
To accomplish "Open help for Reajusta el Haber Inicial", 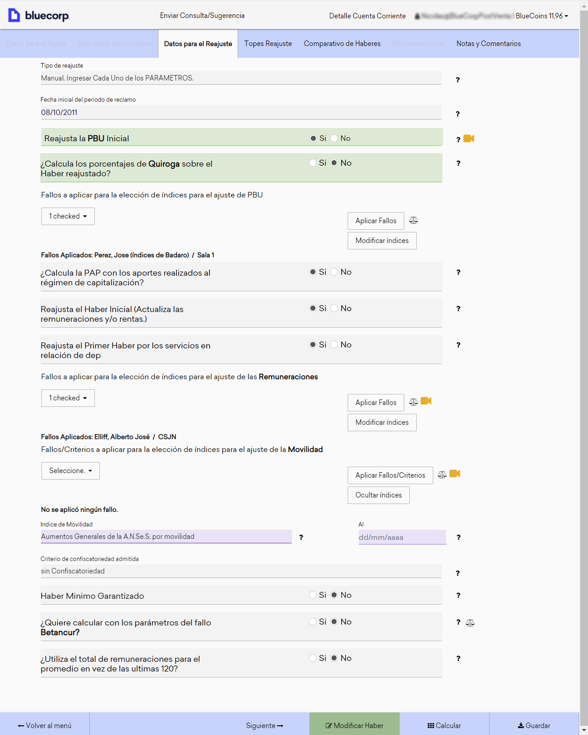I will point(458,308).
